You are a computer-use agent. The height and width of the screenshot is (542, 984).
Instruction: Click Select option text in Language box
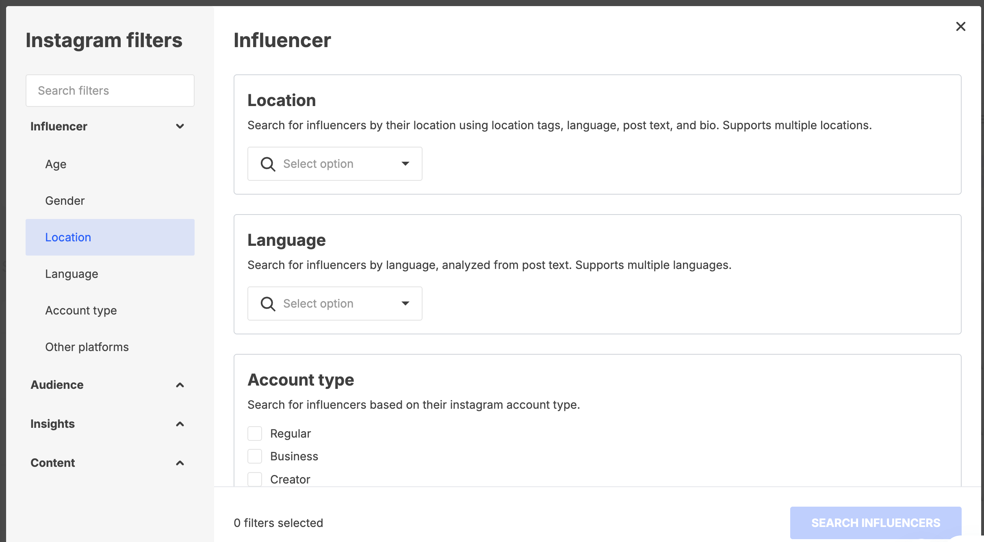coord(318,304)
